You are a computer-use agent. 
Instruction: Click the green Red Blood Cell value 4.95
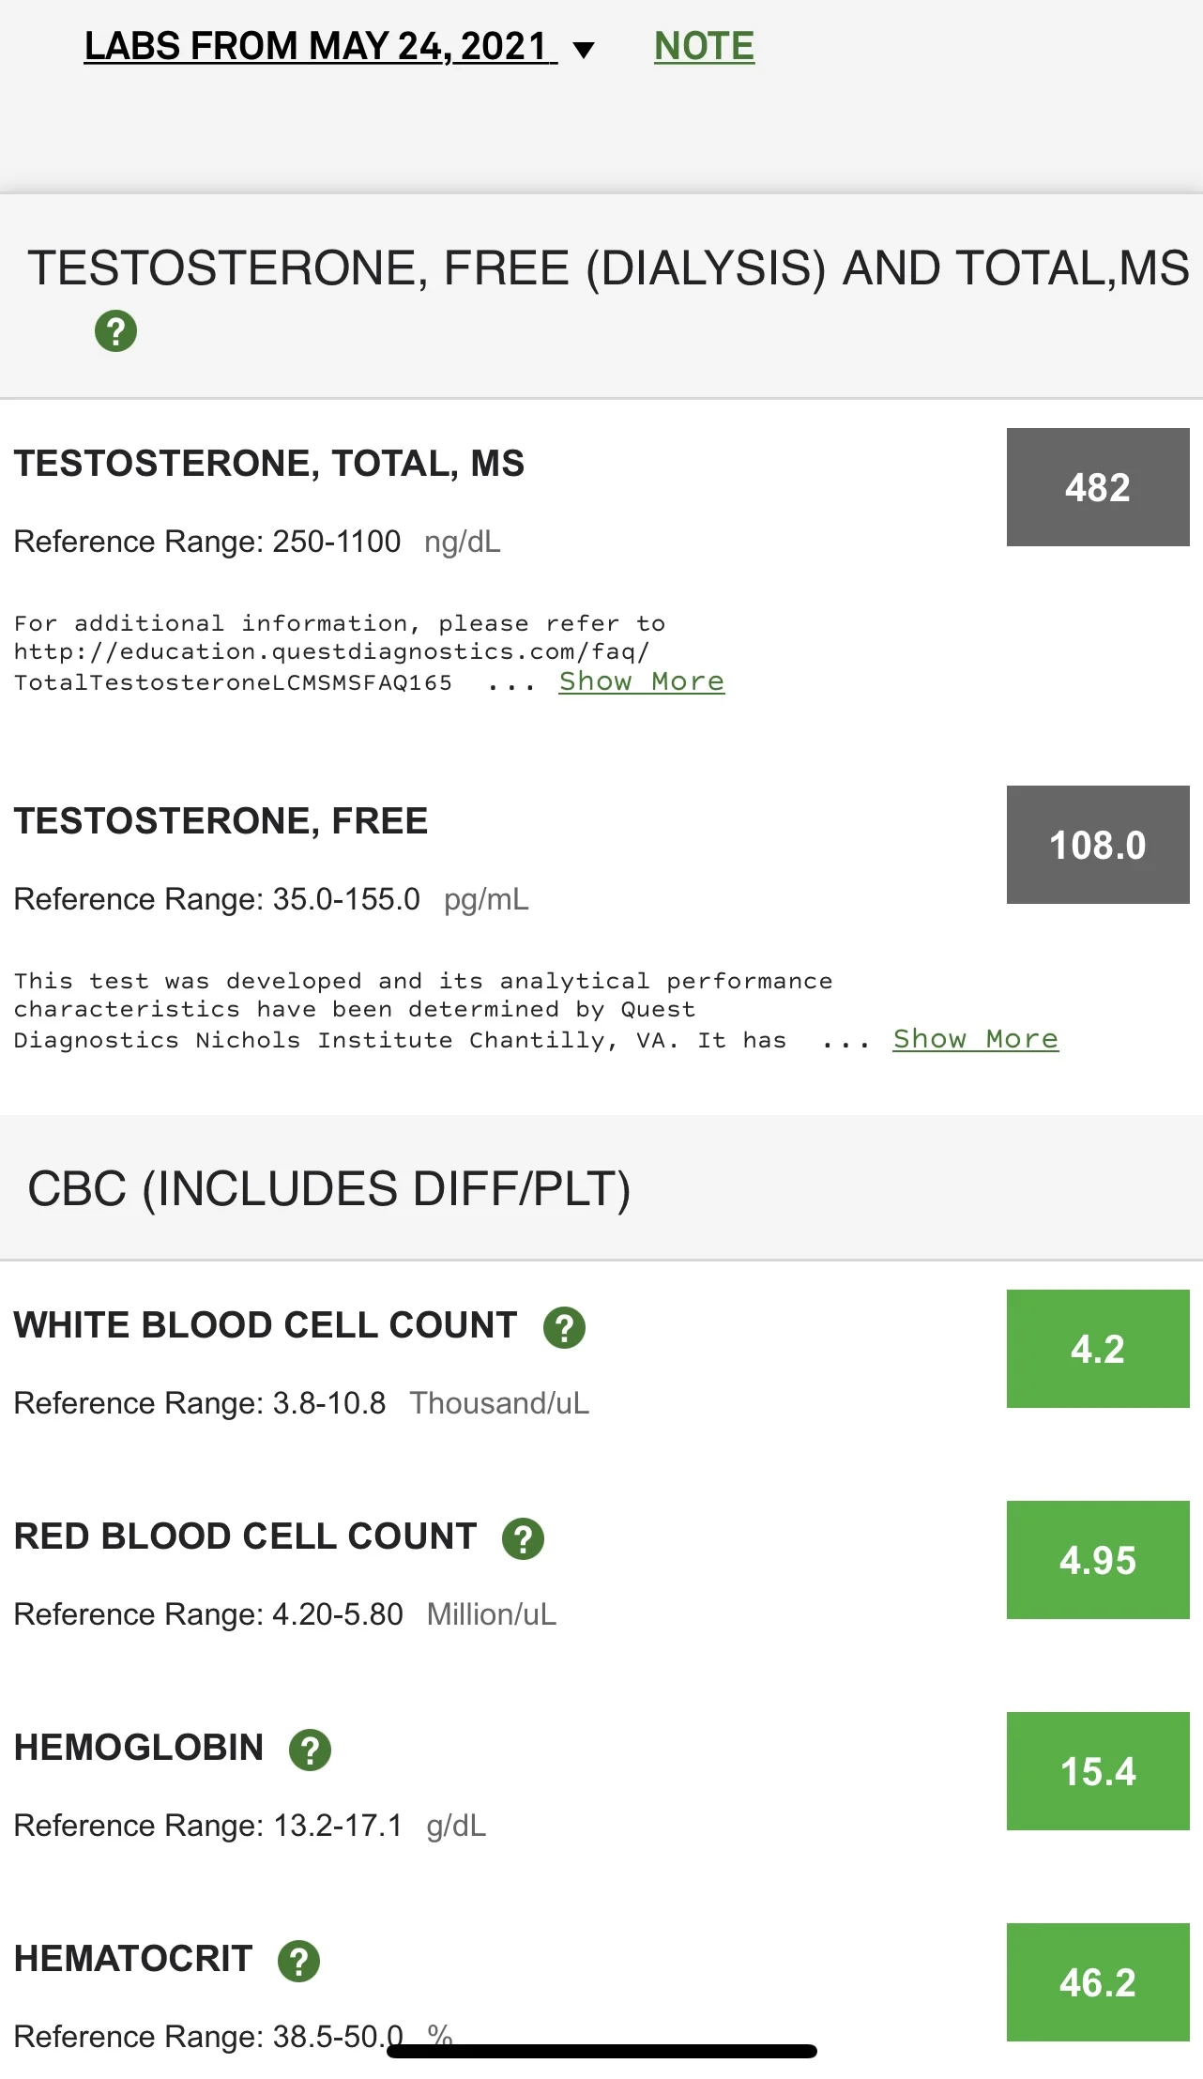coord(1098,1560)
